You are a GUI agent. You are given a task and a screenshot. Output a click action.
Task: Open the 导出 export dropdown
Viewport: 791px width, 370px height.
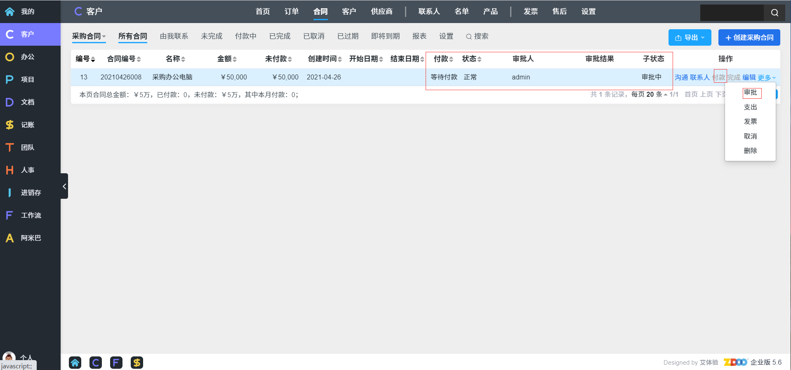coord(690,37)
